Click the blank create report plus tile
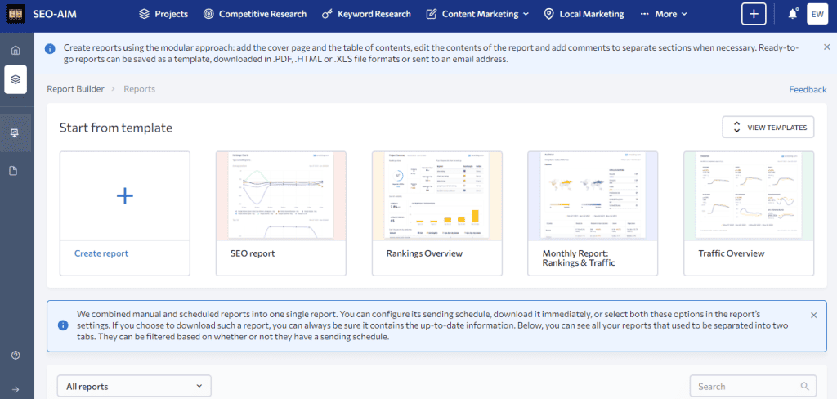 (x=125, y=195)
